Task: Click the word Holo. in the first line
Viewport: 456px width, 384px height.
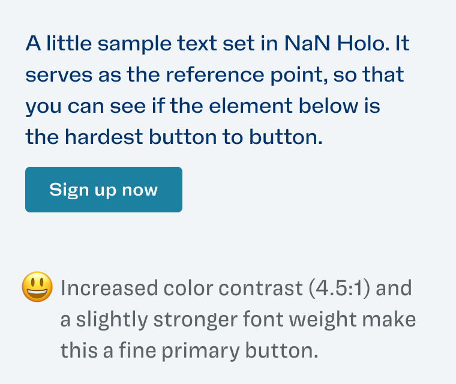Action: 363,43
